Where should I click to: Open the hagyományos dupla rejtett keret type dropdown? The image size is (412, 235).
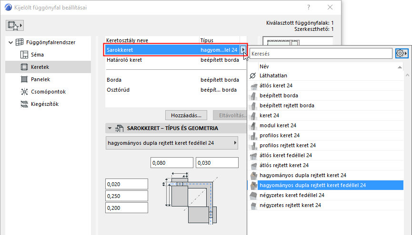tap(172, 143)
